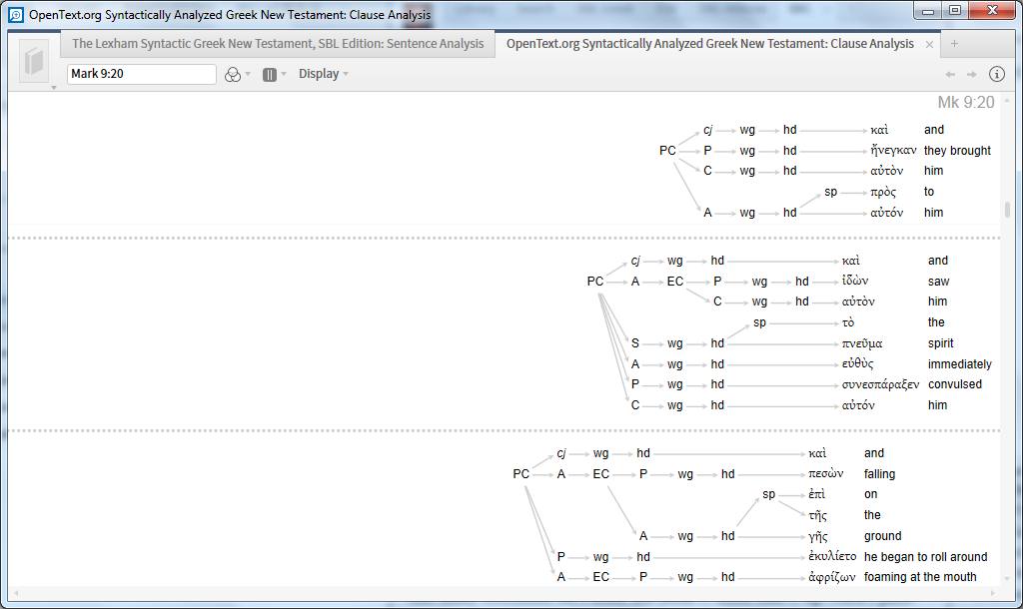The width and height of the screenshot is (1023, 609).
Task: Select Greek word πνεῦμα
Action: coord(862,343)
